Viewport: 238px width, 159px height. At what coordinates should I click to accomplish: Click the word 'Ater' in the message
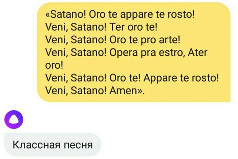point(198,53)
